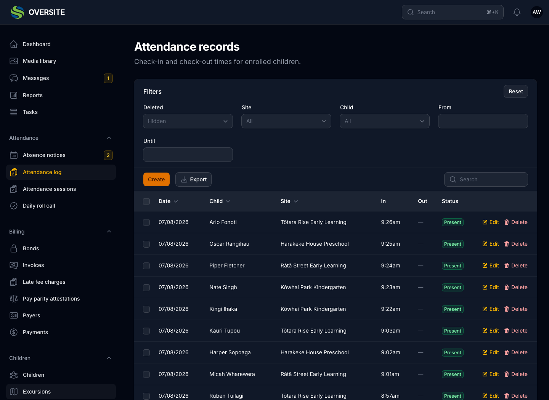Click the Absence notices calendar icon

[14, 155]
